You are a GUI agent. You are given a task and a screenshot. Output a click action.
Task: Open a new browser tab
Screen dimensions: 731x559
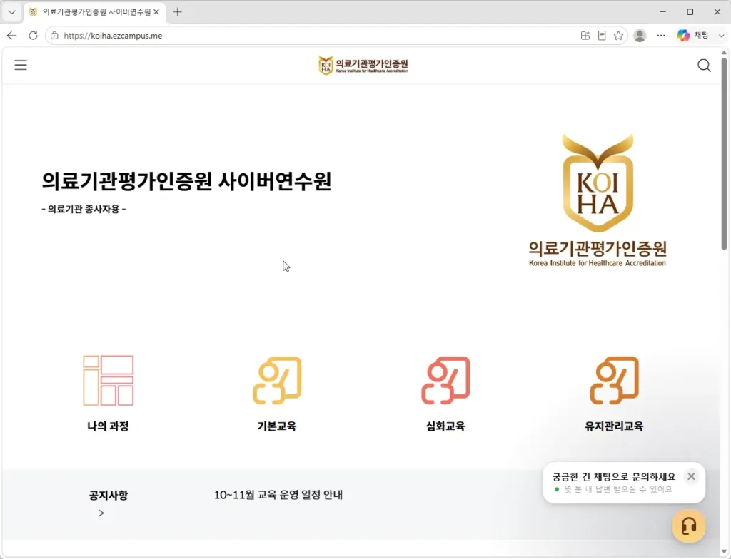click(x=178, y=12)
